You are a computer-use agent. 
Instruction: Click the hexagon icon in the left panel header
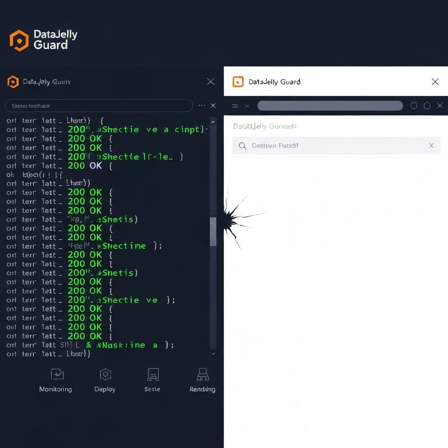pos(13,82)
